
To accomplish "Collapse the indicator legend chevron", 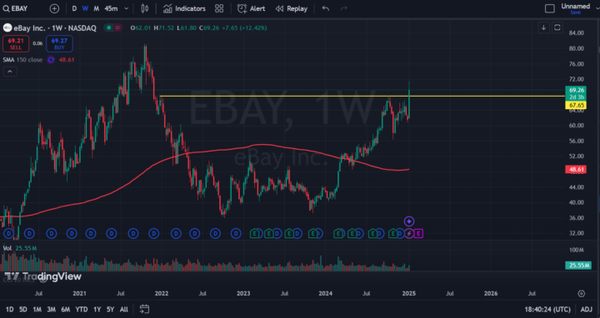I will pyautogui.click(x=10, y=72).
